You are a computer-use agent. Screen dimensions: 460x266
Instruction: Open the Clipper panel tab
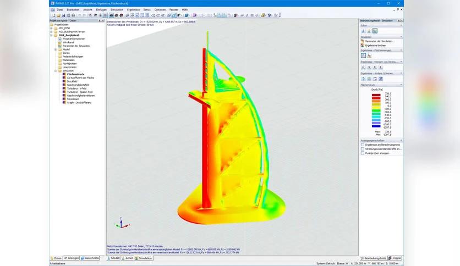pos(395,258)
